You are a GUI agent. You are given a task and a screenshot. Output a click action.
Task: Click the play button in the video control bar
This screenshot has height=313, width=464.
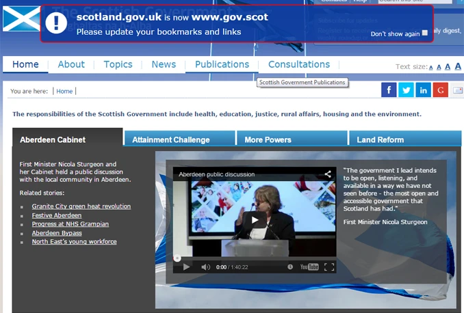(186, 267)
